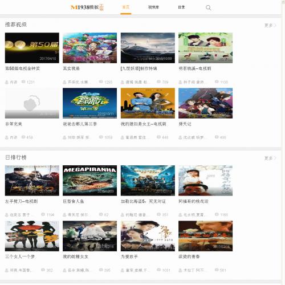Open the 滚烫的青春 title link
The image size is (285, 285).
pos(189,256)
